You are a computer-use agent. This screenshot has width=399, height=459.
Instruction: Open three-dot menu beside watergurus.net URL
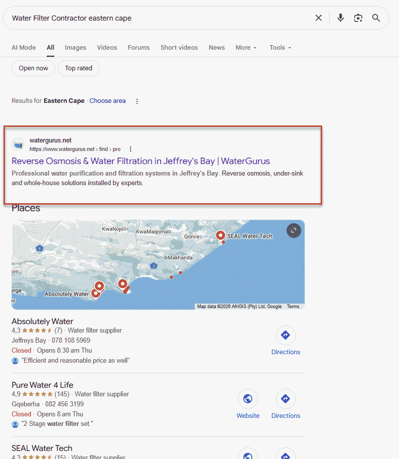click(130, 149)
